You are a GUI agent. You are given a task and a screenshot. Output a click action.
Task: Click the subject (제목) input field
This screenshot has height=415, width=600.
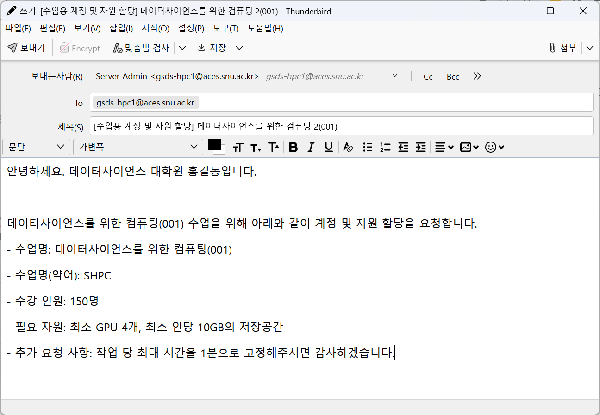click(341, 126)
